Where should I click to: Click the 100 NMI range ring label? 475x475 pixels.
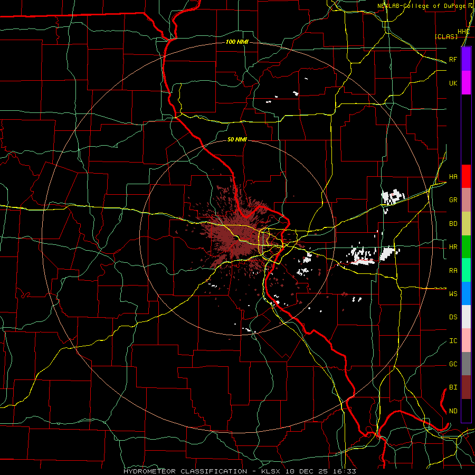237,42
